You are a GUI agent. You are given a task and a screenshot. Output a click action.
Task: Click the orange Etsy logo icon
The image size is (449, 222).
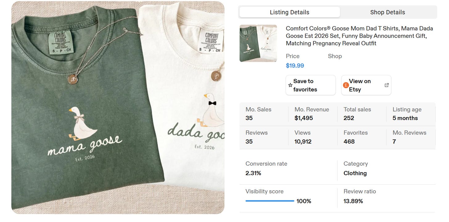tap(346, 85)
